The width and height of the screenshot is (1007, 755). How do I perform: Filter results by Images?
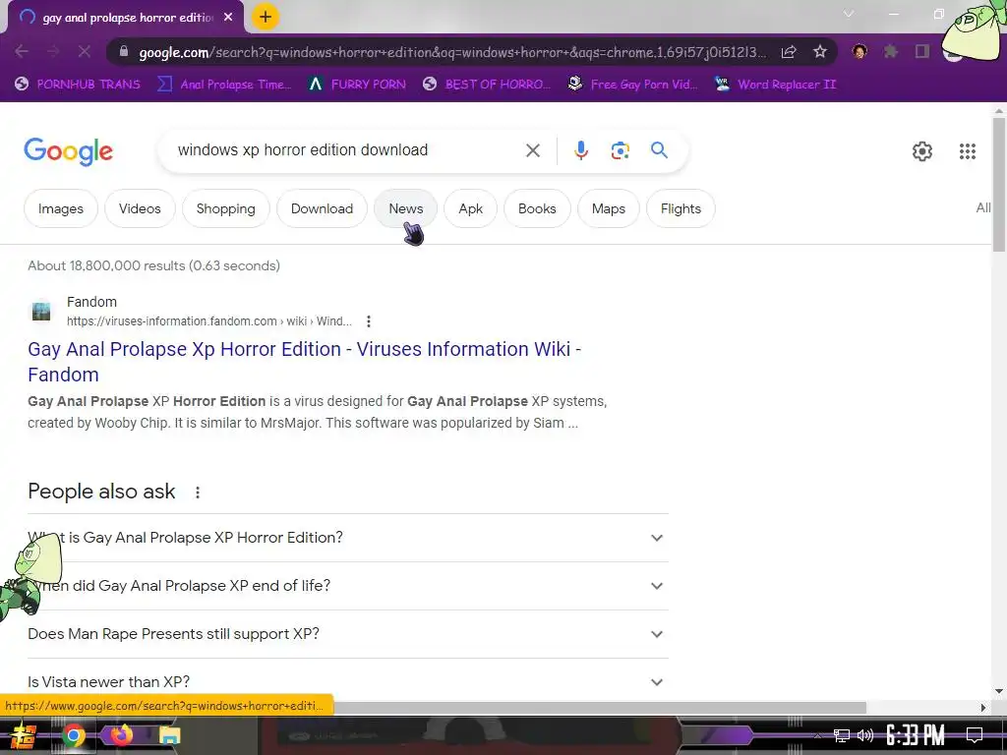pos(61,208)
